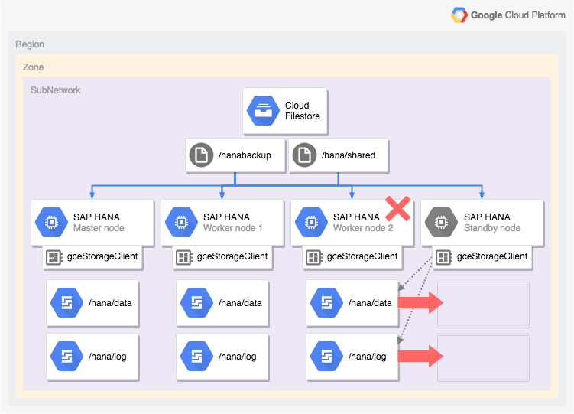This screenshot has width=574, height=414.
Task: Click the Master node gceStorageClient icon
Action: point(54,257)
